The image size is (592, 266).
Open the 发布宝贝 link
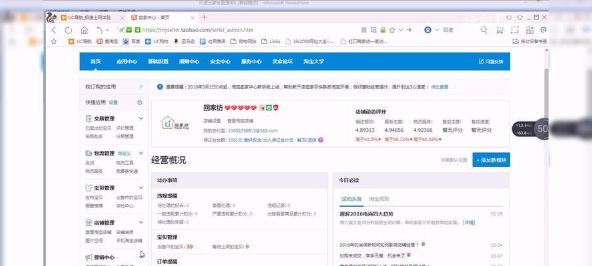94,198
